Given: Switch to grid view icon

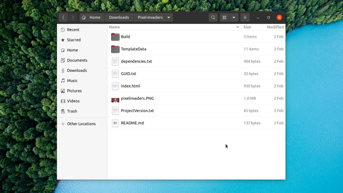Looking at the screenshot, I should [x=225, y=18].
